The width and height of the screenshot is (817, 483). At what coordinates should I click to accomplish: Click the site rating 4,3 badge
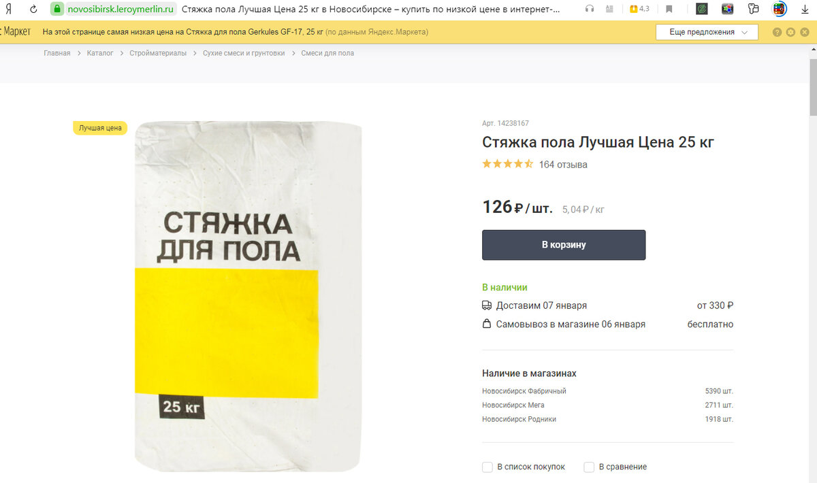pos(639,10)
